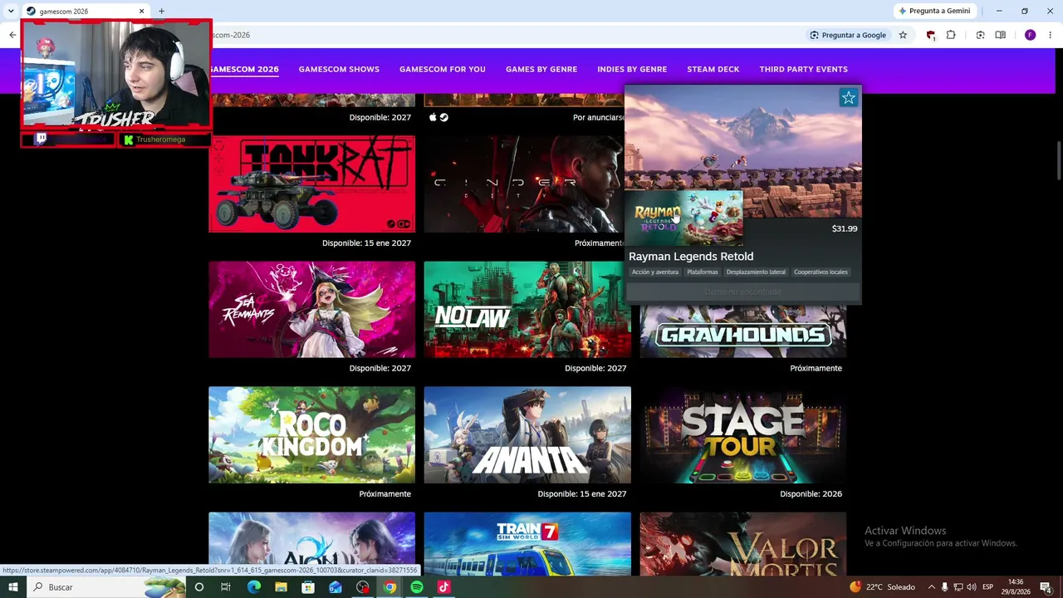This screenshot has width=1063, height=598.
Task: Click the Desplazamiento lateral tag
Action: (x=756, y=272)
